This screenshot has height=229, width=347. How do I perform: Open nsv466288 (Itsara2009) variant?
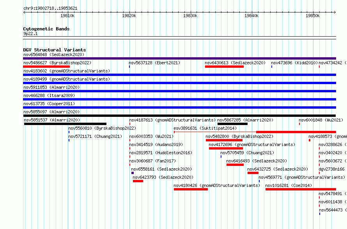pyautogui.click(x=49, y=95)
